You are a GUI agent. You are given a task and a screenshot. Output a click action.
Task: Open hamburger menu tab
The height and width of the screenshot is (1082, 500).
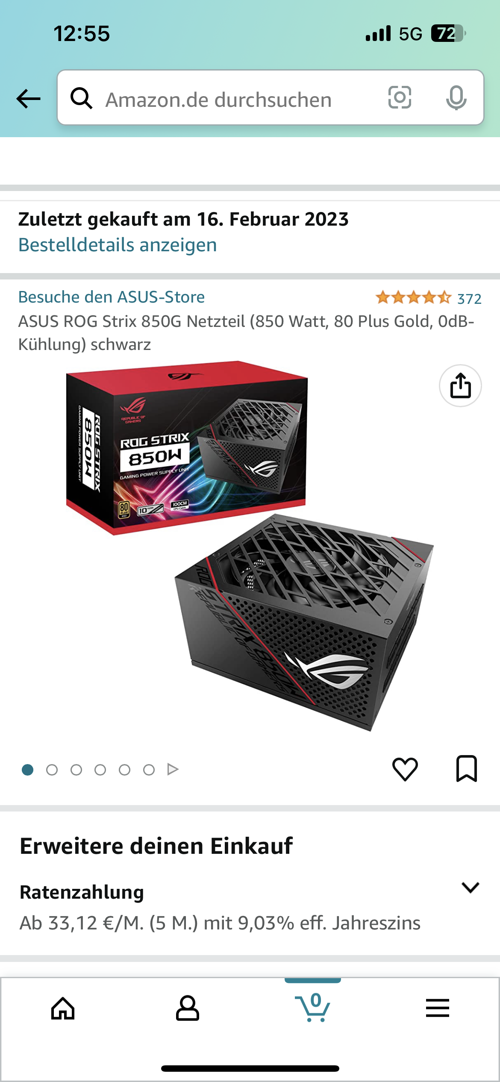pos(438,1008)
